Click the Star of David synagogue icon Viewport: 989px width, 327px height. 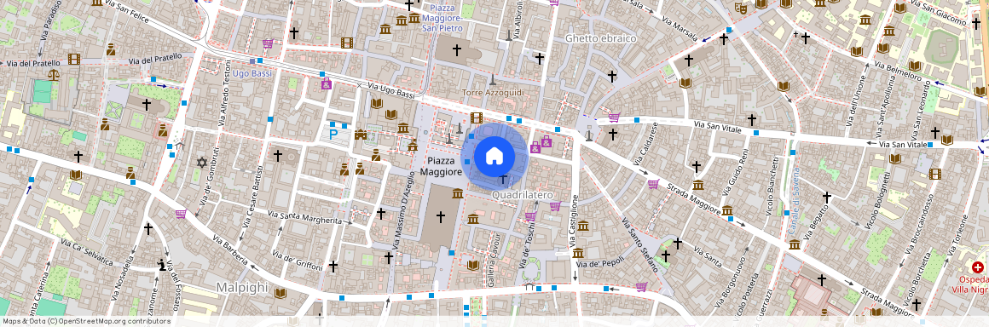point(202,163)
